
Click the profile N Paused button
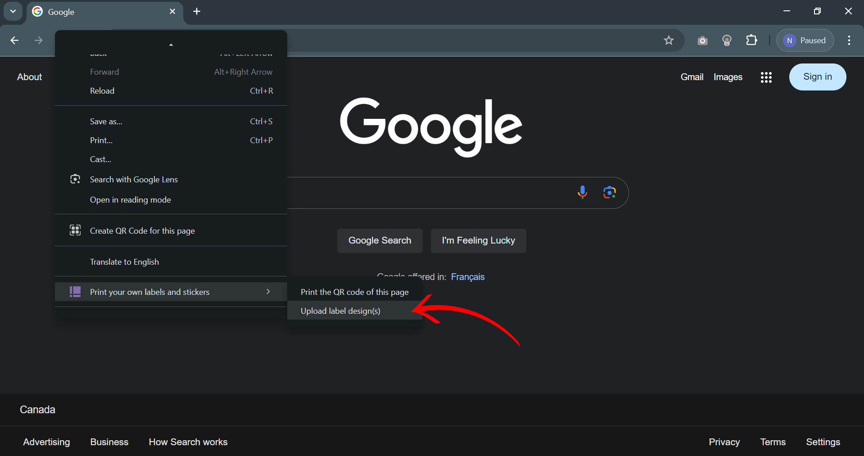[805, 41]
